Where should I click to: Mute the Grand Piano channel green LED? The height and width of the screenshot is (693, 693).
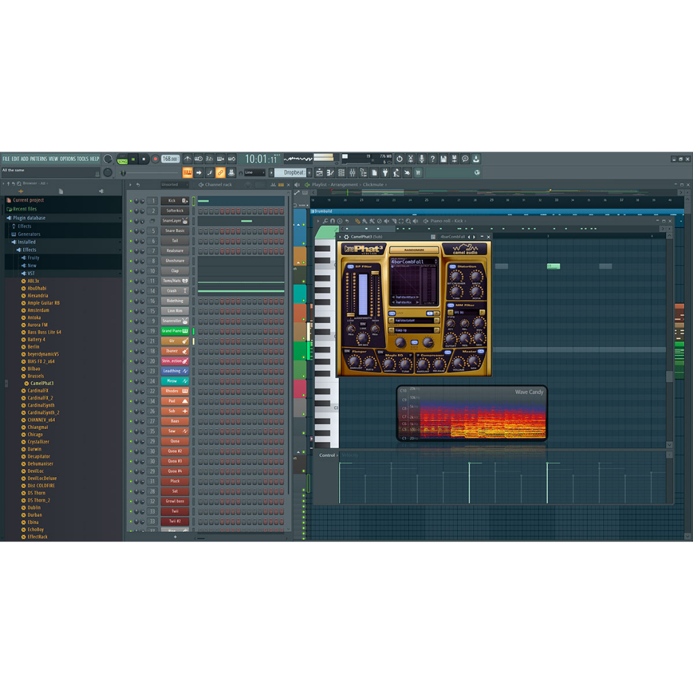click(131, 332)
